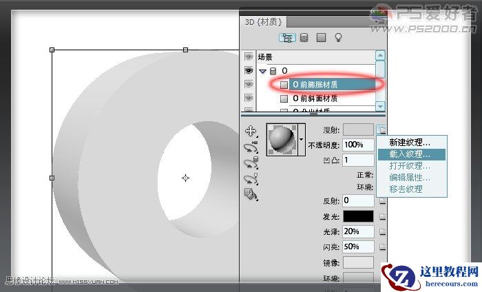Open the diffuse (漫射) texture menu icon
Image resolution: width=482 pixels, height=292 pixels.
coord(381,129)
